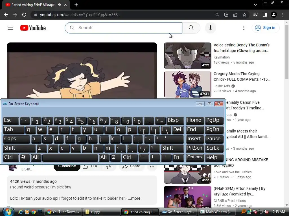
Task: Open the Kaymation channel link
Action: pos(222,57)
